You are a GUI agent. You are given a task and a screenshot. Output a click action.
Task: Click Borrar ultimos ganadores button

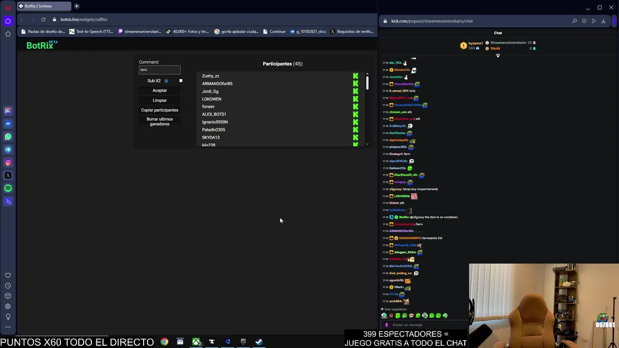[160, 121]
